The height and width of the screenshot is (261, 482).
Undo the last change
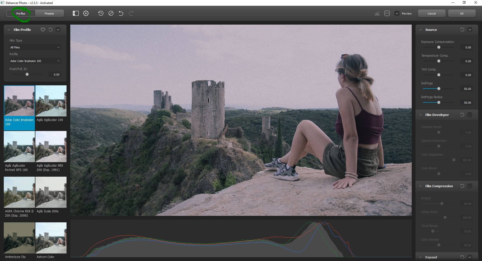(x=121, y=14)
